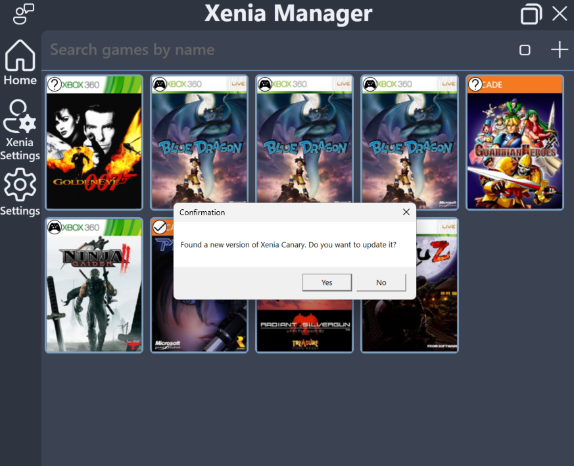The height and width of the screenshot is (466, 574).
Task: Confirm update by clicking Yes
Action: [x=327, y=282]
